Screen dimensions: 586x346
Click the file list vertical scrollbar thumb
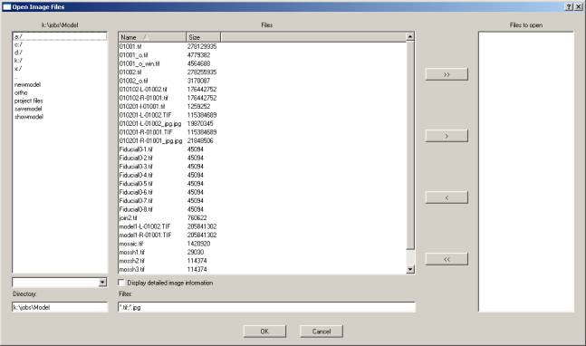click(410, 145)
